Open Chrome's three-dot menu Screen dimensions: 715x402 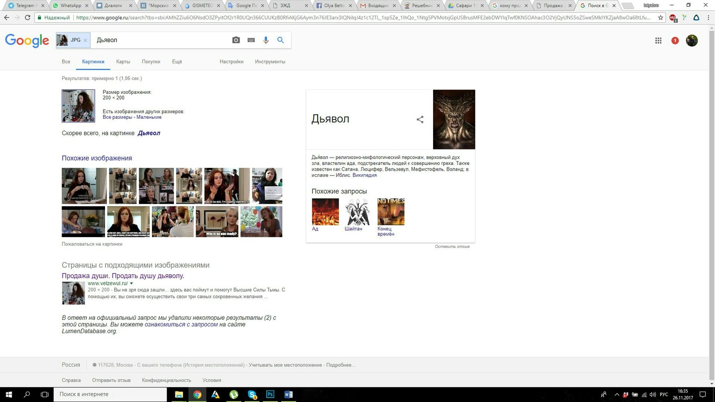[709, 18]
